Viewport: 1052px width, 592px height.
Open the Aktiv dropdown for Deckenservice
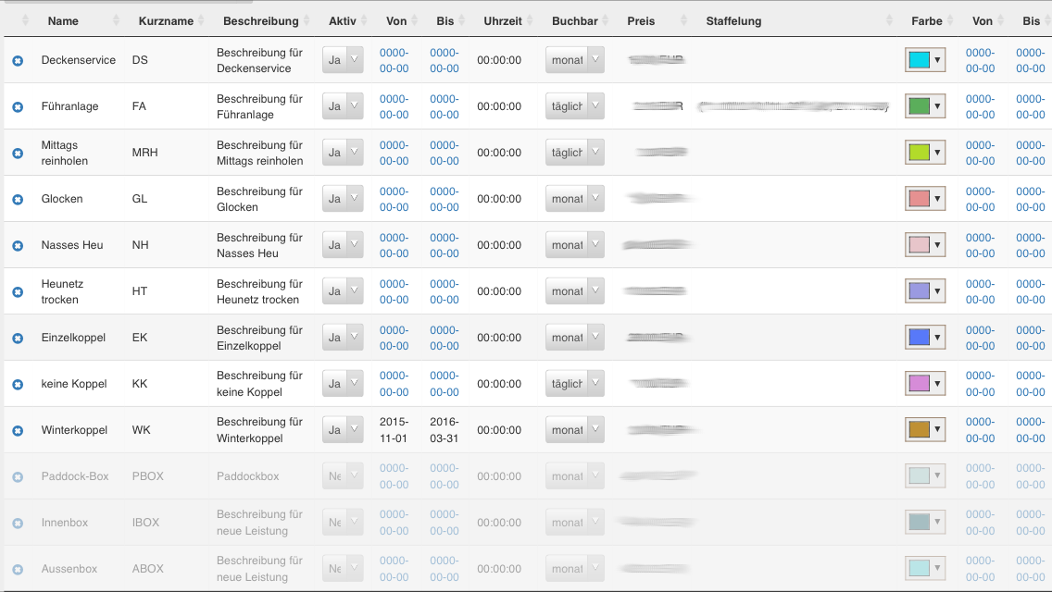[x=343, y=60]
